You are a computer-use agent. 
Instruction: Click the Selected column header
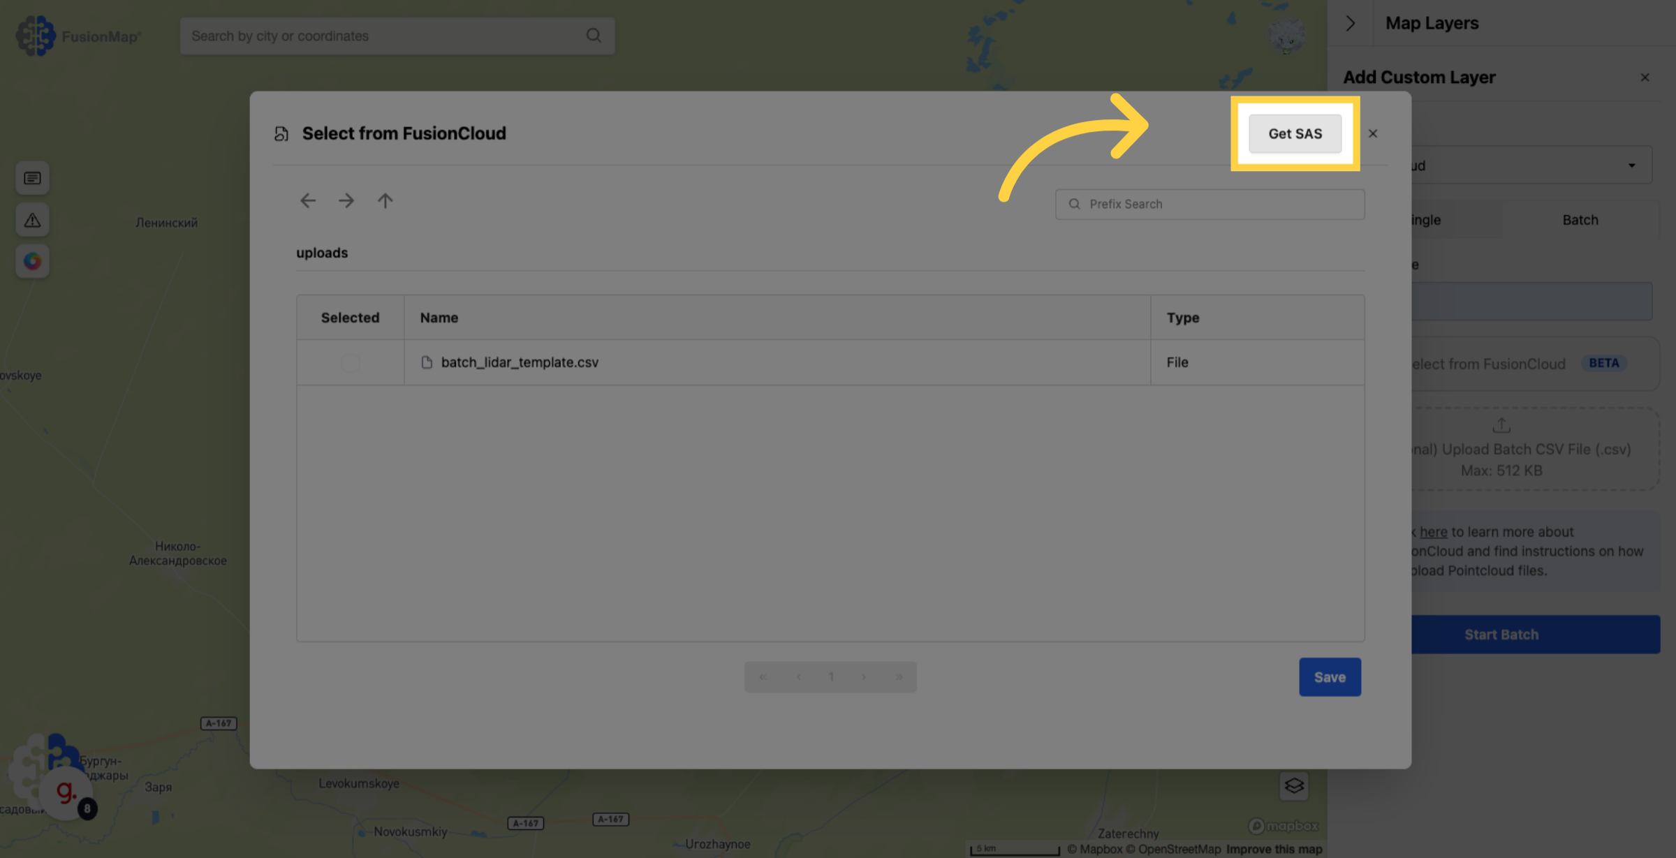point(350,318)
